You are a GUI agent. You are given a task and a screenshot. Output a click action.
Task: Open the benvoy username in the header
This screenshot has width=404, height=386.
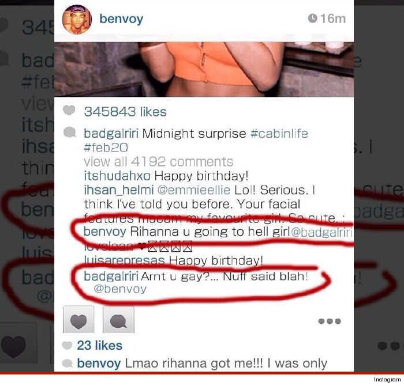pos(121,19)
